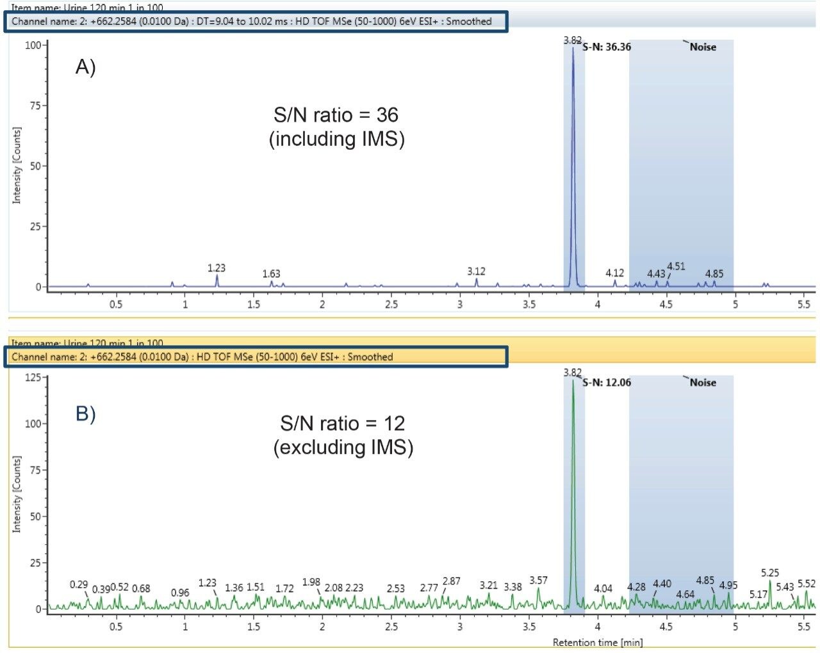Click the Noise label in panel A
The image size is (820, 653).
(703, 47)
